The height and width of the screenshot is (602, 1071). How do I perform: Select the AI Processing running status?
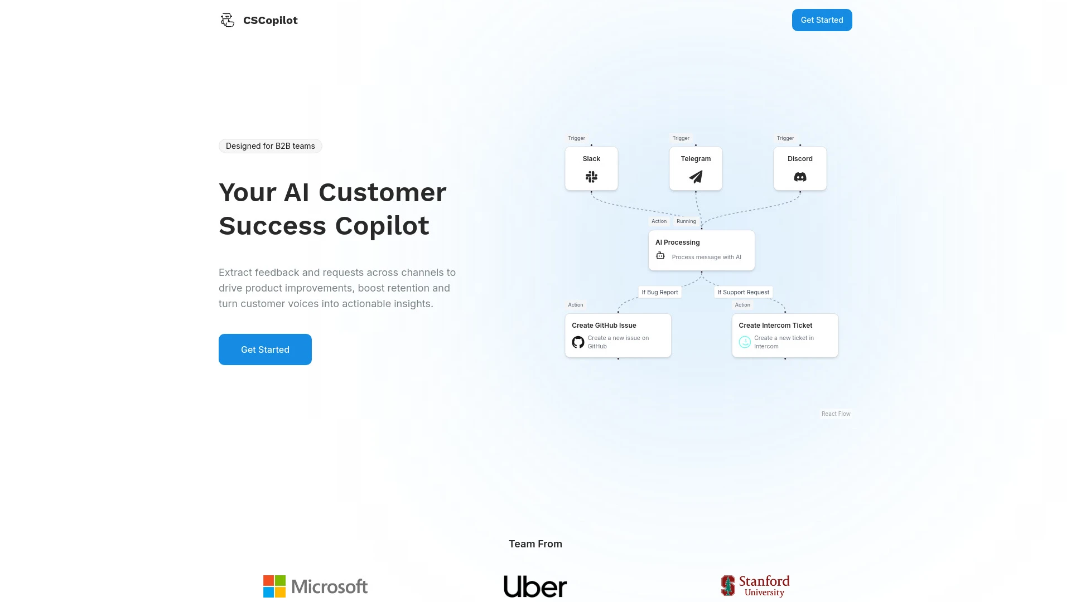(x=686, y=221)
